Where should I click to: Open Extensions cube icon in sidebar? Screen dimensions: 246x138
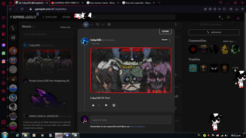tap(4, 91)
